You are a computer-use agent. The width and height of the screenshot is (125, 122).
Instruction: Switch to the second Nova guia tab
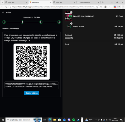point(64,2)
